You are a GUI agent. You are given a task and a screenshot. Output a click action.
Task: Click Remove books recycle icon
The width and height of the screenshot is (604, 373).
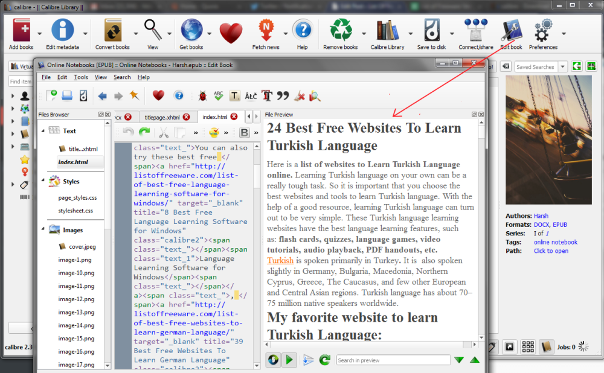[341, 31]
